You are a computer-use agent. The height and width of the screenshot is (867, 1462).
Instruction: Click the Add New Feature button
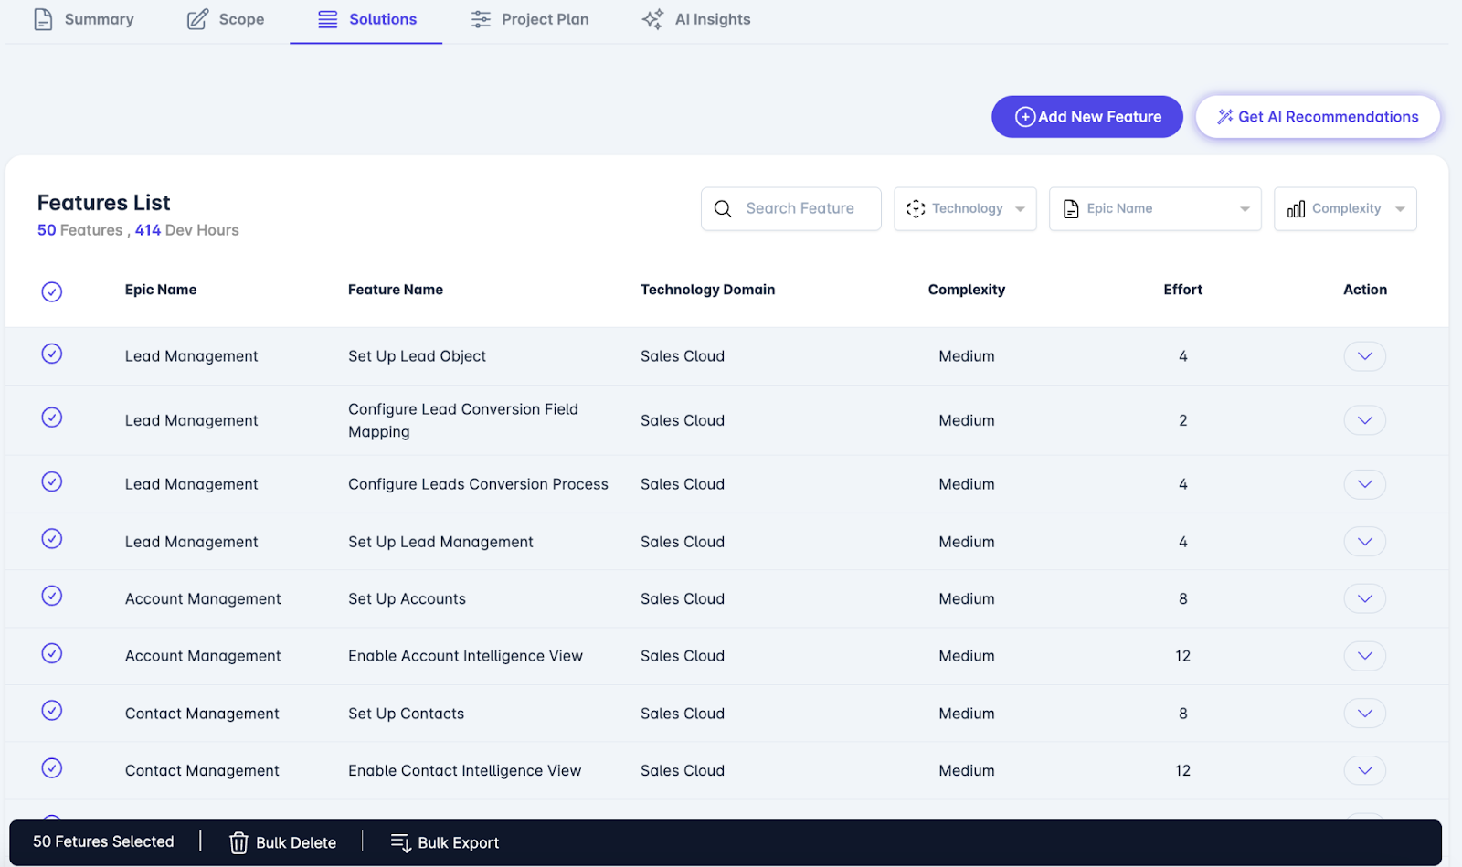(1087, 117)
